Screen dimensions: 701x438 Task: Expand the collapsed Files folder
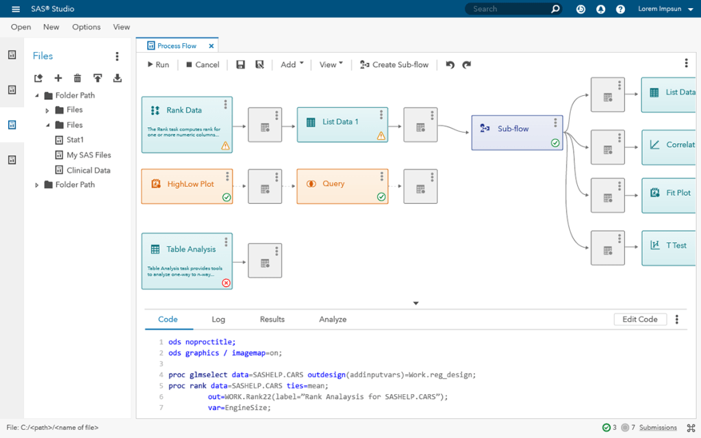[x=47, y=110]
